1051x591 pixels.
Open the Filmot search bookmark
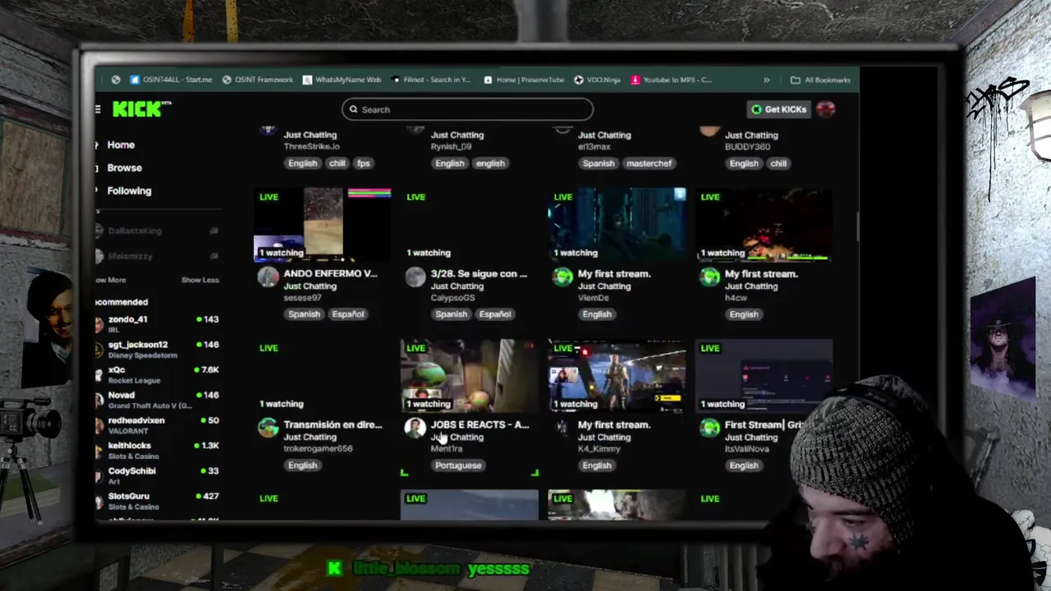click(x=431, y=80)
